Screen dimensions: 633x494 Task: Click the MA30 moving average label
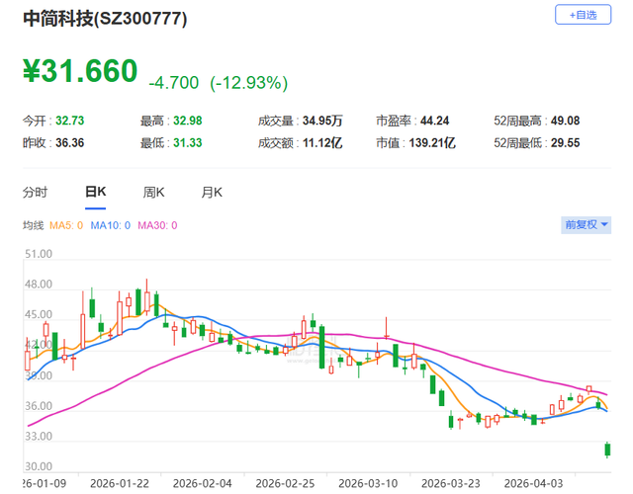tap(157, 225)
